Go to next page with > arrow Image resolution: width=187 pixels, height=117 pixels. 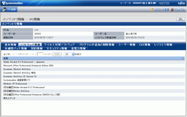29,54
